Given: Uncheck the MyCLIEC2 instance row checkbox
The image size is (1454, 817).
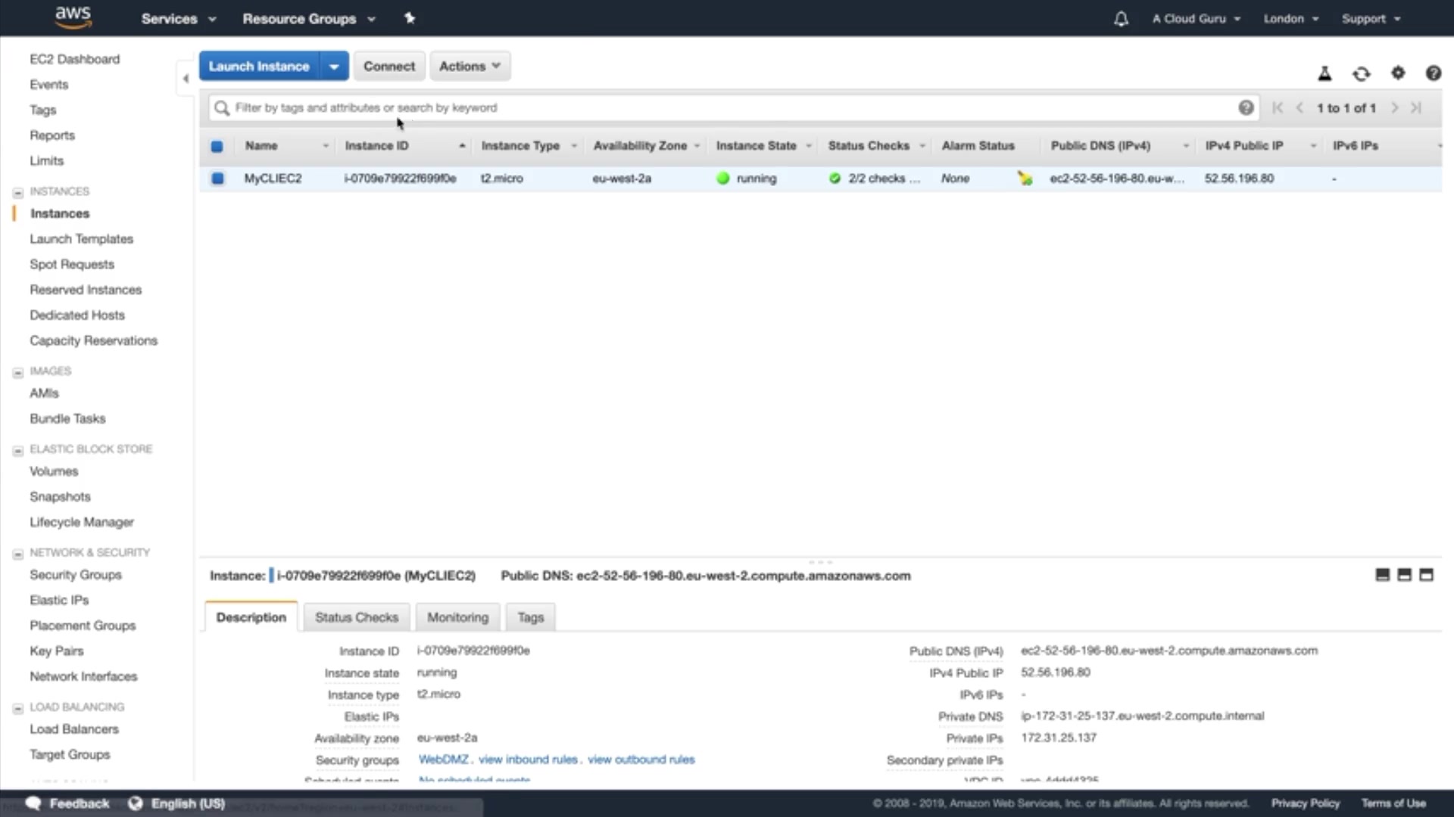Looking at the screenshot, I should (217, 179).
